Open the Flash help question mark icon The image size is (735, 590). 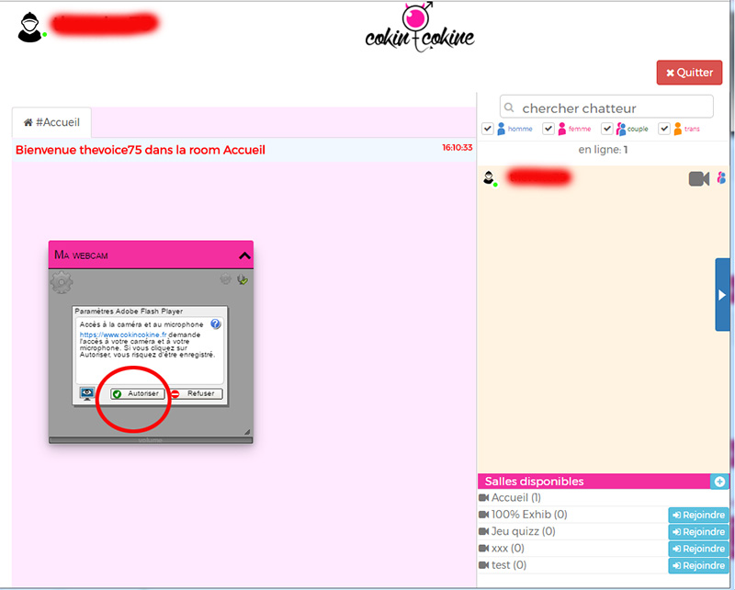(215, 324)
